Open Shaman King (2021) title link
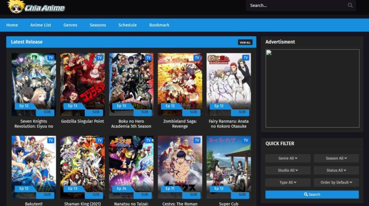The image size is (369, 206). (83, 204)
